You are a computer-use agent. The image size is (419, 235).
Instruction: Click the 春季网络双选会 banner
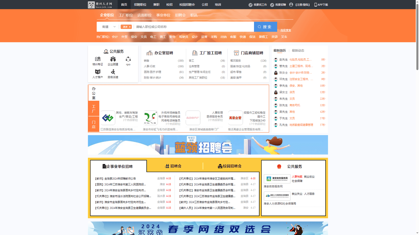[208, 228]
